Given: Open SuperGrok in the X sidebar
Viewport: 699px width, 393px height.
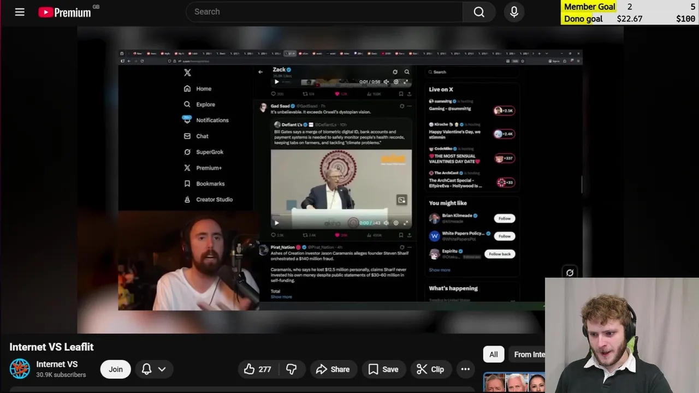Looking at the screenshot, I should coord(203,152).
